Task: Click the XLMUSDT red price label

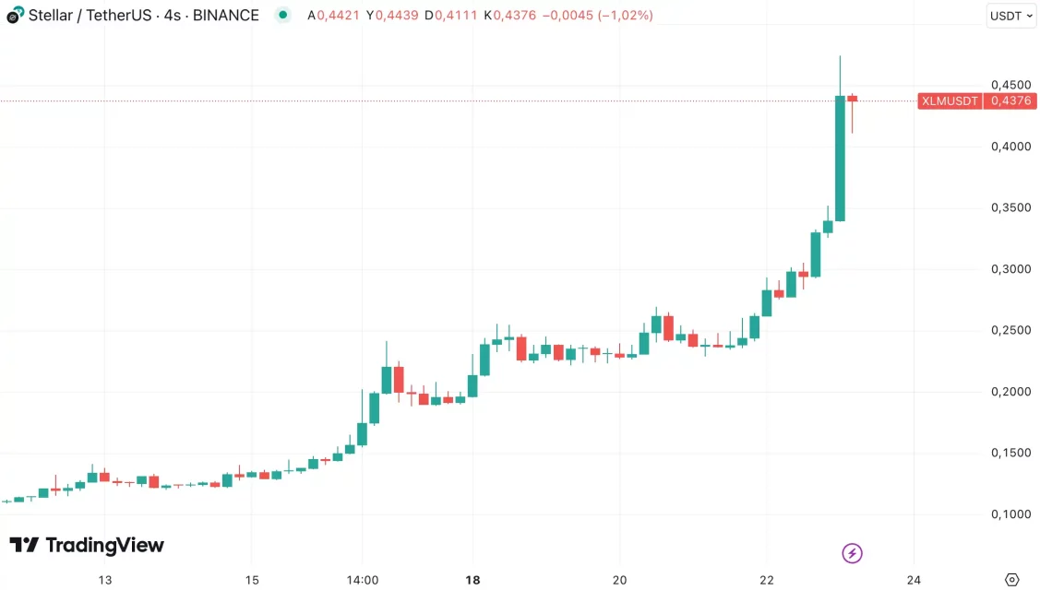Action: pos(950,100)
